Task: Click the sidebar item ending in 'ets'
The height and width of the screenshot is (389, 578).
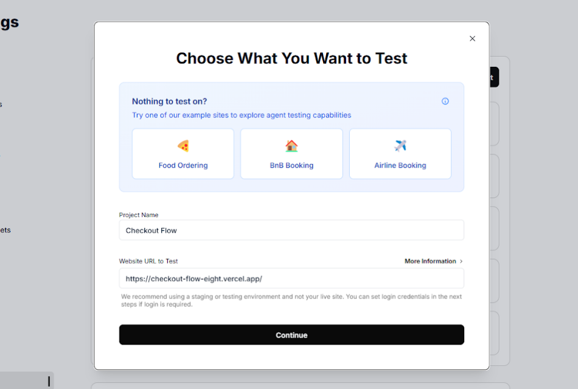Action: [x=5, y=230]
